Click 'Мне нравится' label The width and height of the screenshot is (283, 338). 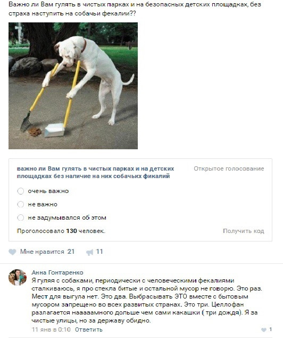42,252
